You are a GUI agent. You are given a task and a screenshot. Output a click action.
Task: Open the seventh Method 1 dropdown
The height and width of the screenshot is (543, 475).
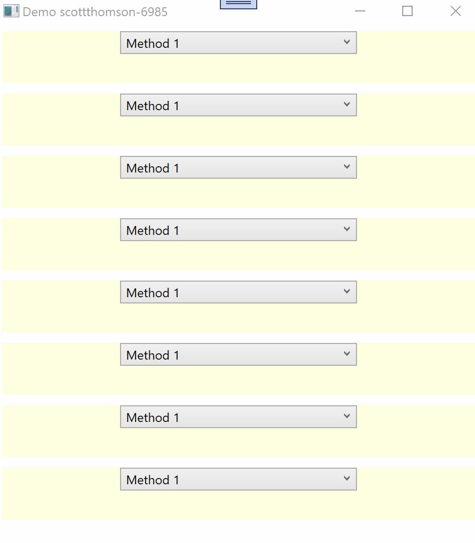pyautogui.click(x=238, y=417)
